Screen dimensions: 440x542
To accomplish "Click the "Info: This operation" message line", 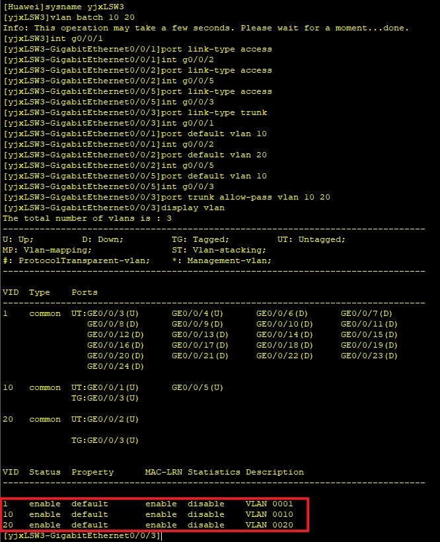I will coord(205,28).
